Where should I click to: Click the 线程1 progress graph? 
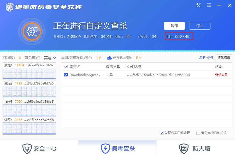coord(29,74)
